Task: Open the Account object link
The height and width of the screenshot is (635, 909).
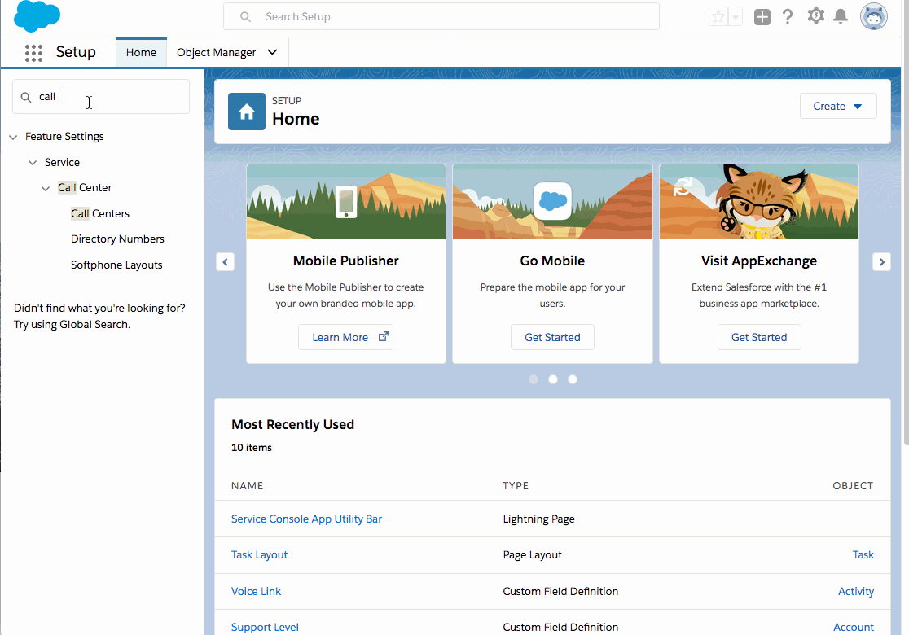Action: [854, 628]
